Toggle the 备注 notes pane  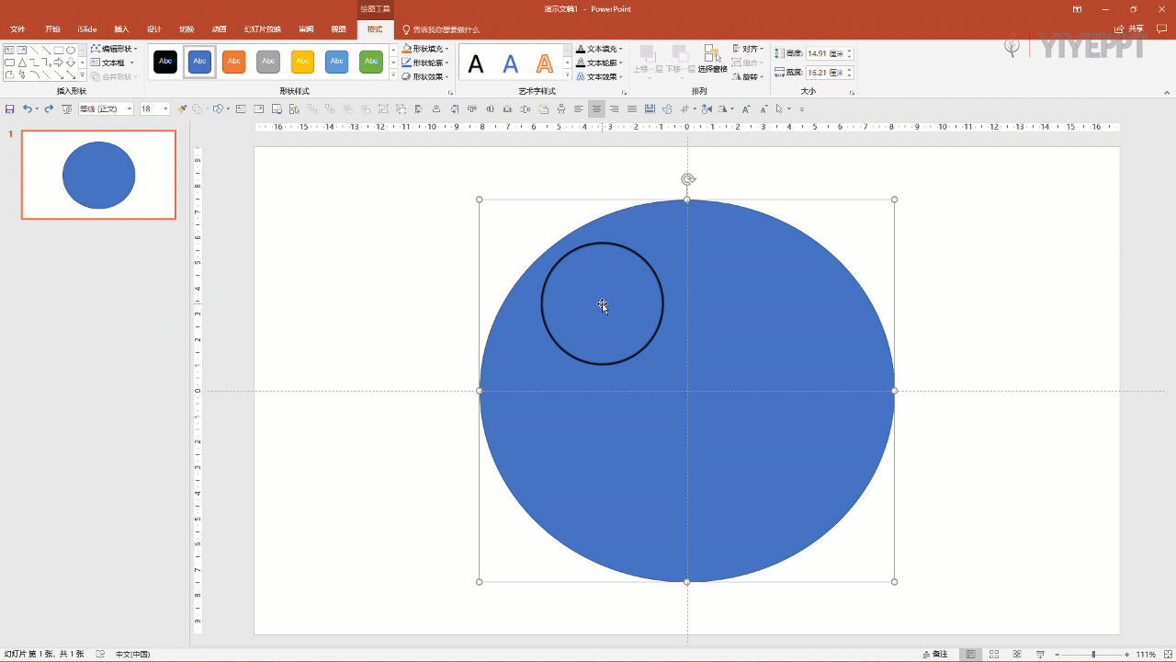click(934, 654)
